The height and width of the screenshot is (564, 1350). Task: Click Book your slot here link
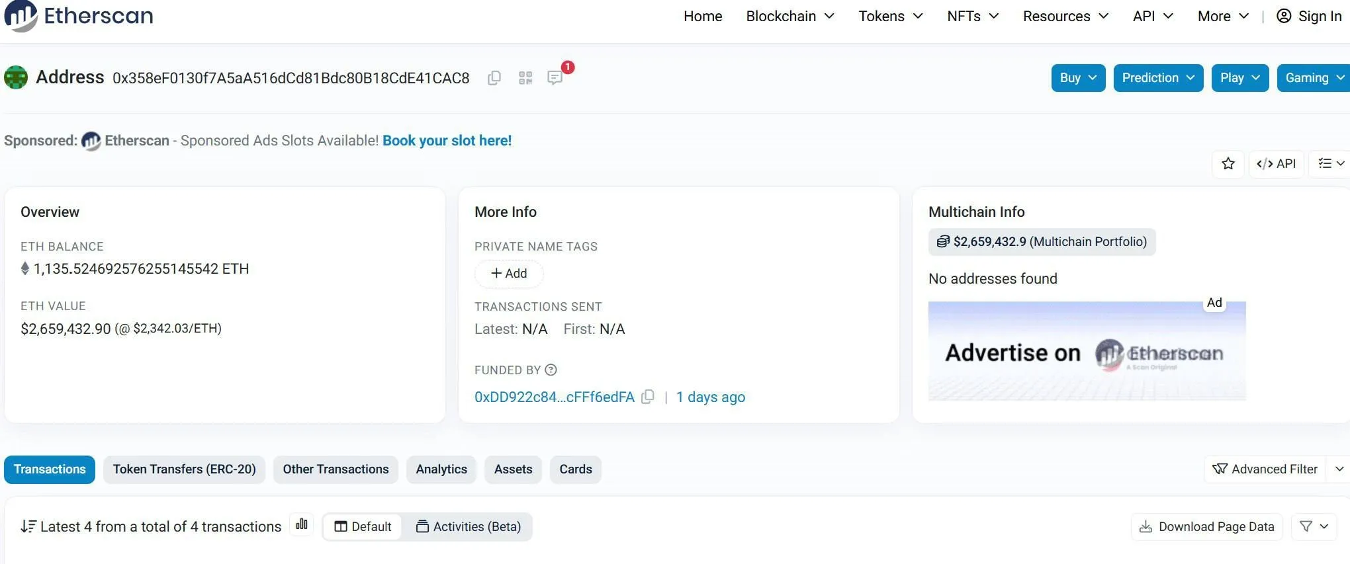click(x=447, y=141)
